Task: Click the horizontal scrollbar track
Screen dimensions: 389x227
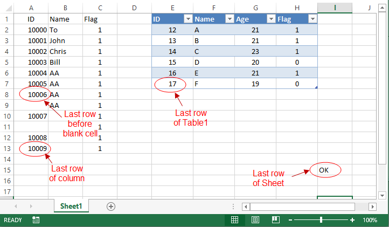Action: tap(362, 207)
